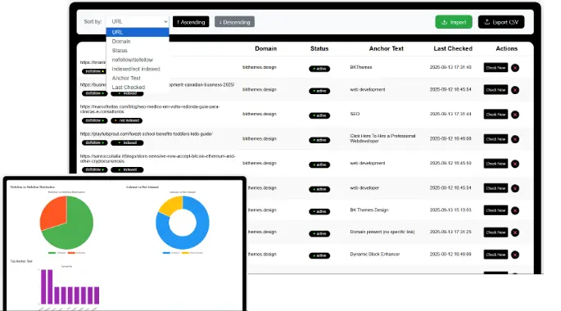The width and height of the screenshot is (561, 311).
Task: Pick nofollow/dofollow sort option
Action: tap(138, 60)
